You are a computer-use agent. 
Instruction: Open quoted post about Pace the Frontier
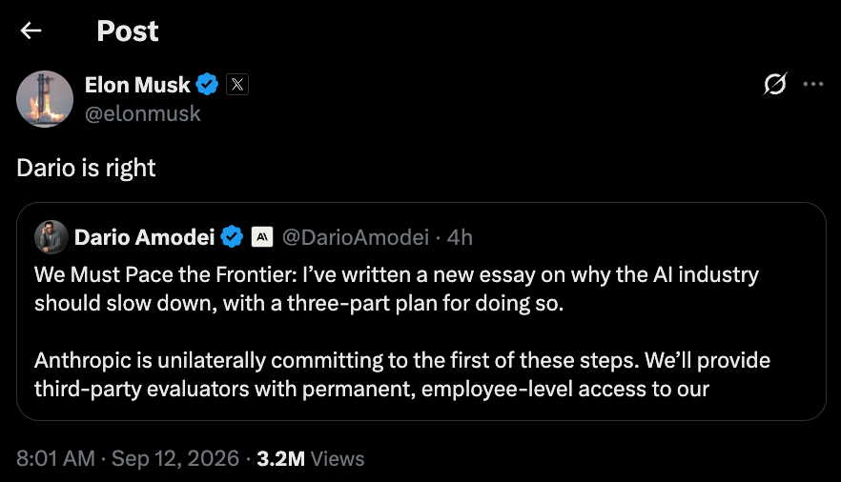tap(421, 311)
